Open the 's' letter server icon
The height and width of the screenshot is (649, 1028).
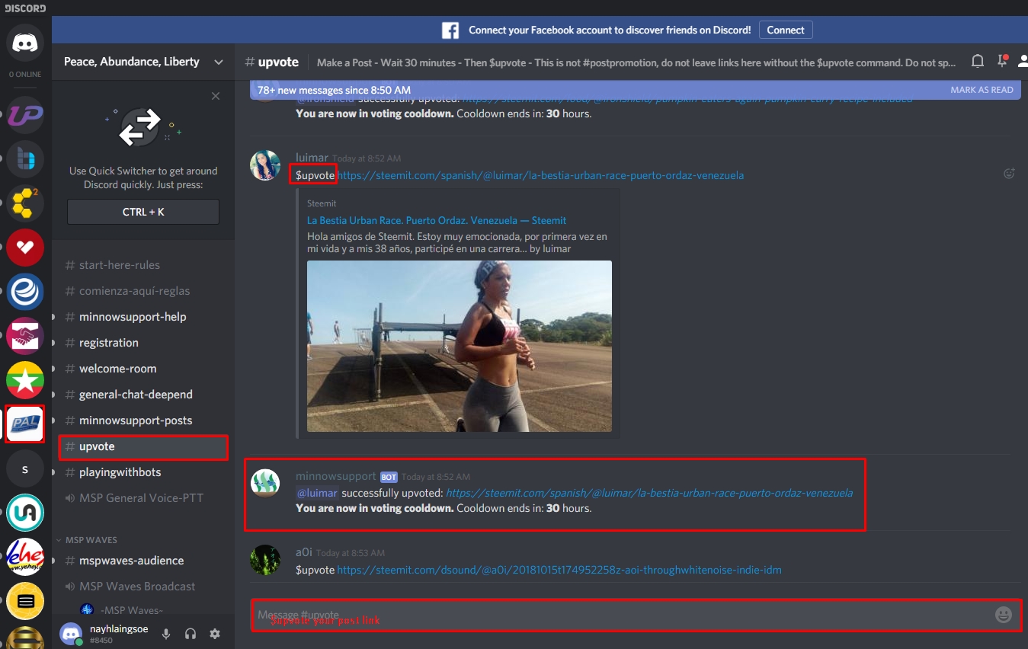coord(25,468)
